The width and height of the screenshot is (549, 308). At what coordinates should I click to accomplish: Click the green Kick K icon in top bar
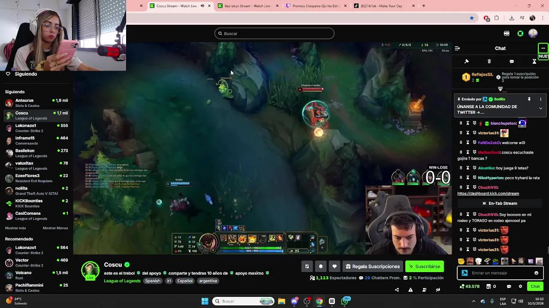[x=520, y=33]
